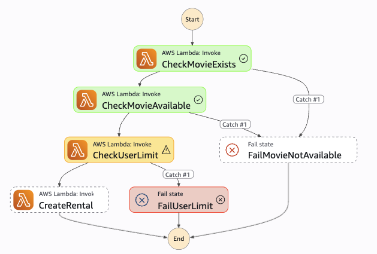
Task: Select the CreateRental state name
Action: pos(66,206)
